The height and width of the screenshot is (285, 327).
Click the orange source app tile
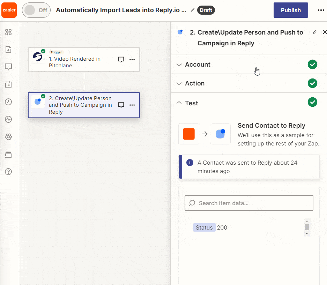pyautogui.click(x=189, y=134)
